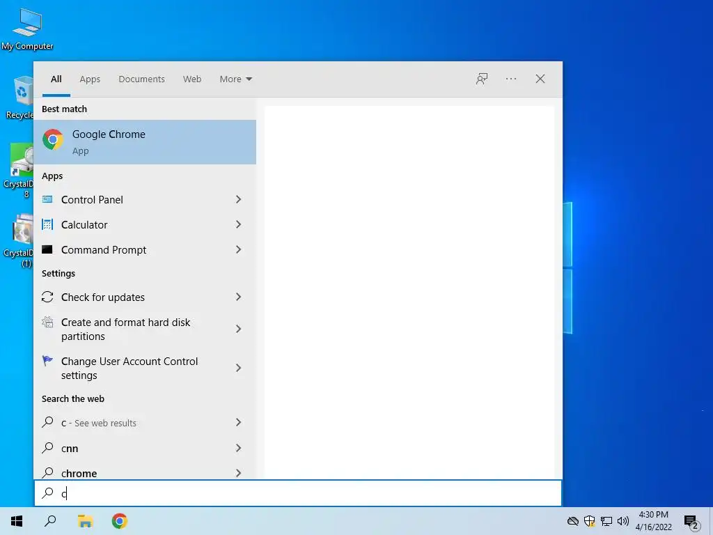Expand the cnn suggestion chevron
The height and width of the screenshot is (535, 713).
pyautogui.click(x=238, y=448)
